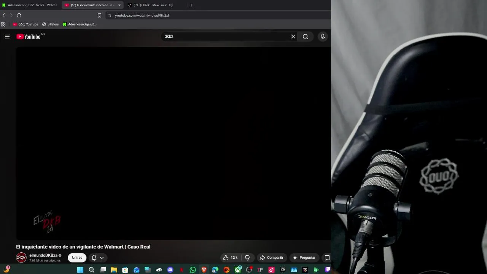Open the YouTube hamburger guide menu

coord(7,37)
